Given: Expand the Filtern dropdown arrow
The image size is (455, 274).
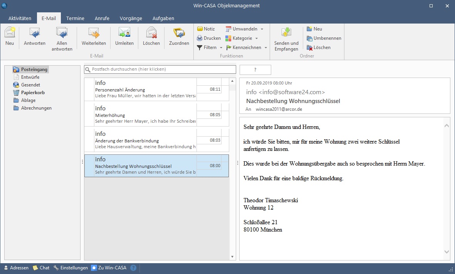Looking at the screenshot, I should pyautogui.click(x=221, y=47).
